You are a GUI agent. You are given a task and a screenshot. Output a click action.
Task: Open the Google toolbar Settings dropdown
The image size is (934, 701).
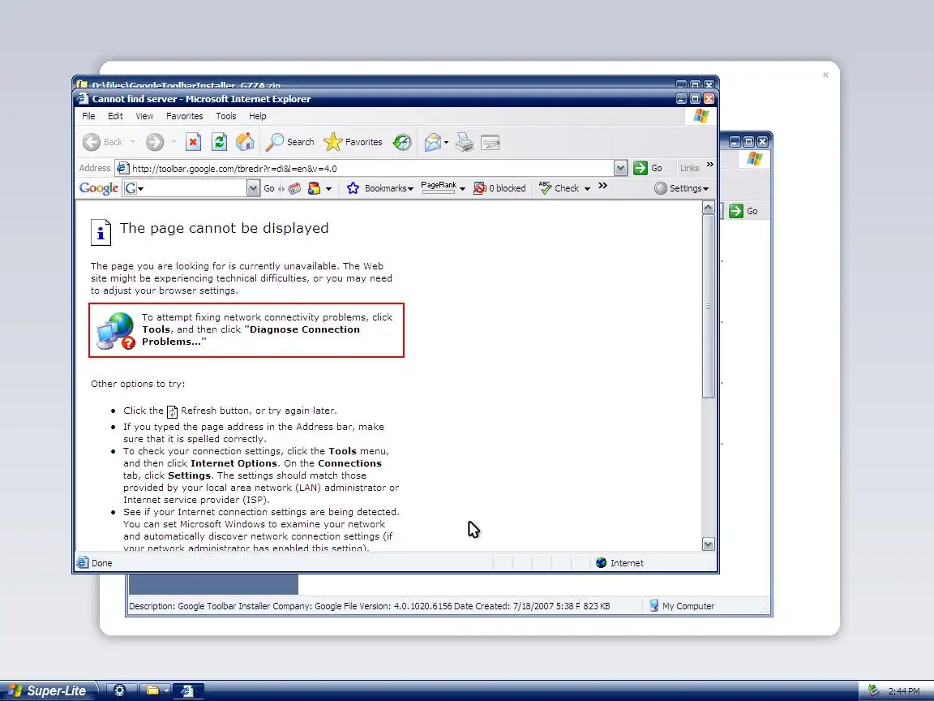[x=681, y=188]
